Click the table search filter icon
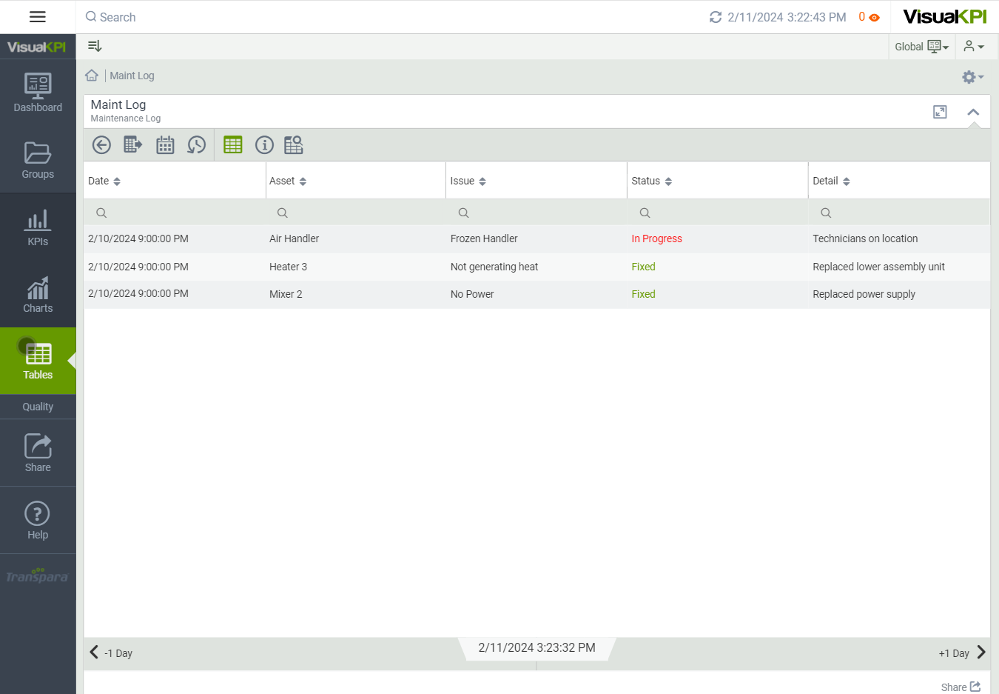Screen dimensions: 999x694 pyautogui.click(x=294, y=145)
